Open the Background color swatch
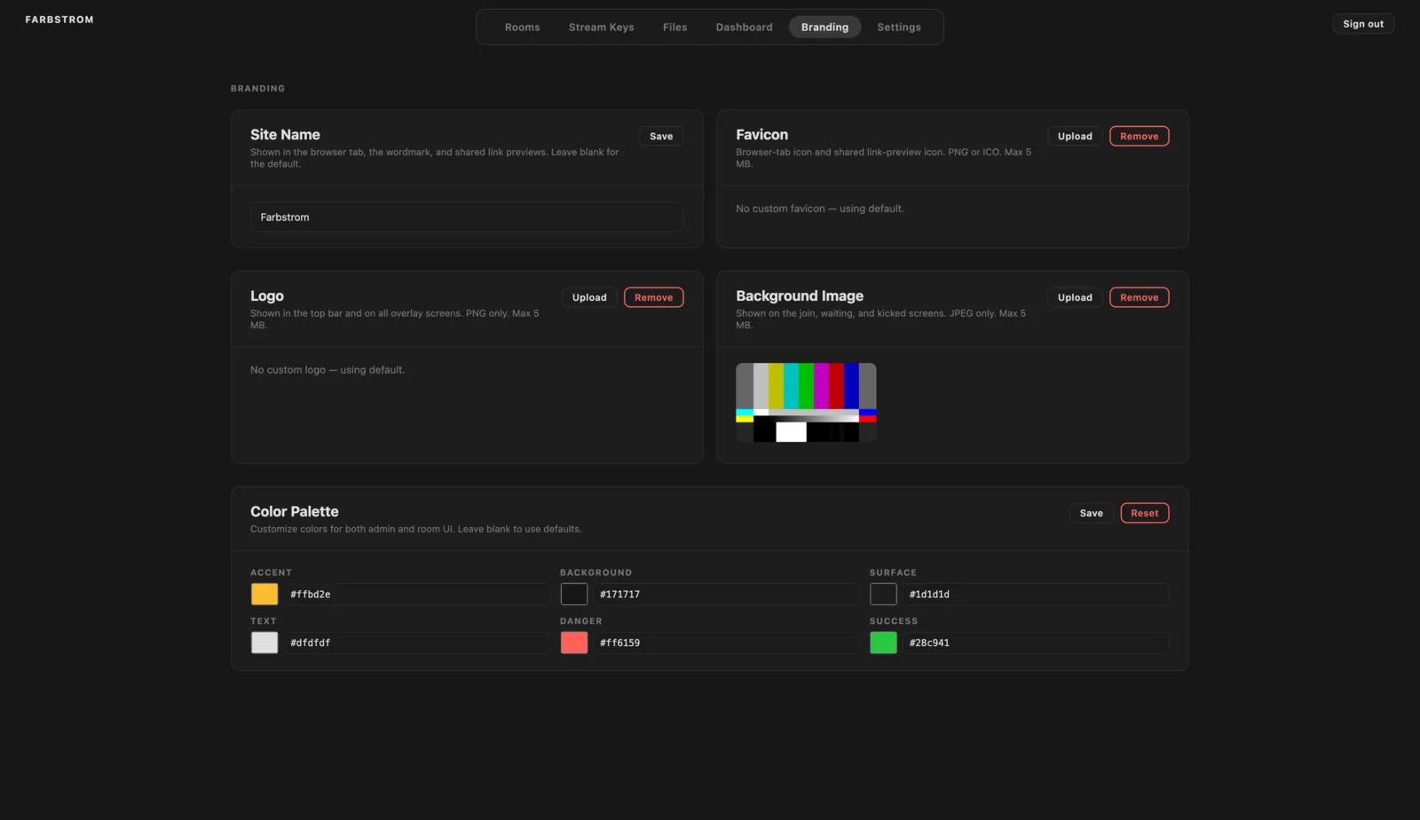 (574, 594)
